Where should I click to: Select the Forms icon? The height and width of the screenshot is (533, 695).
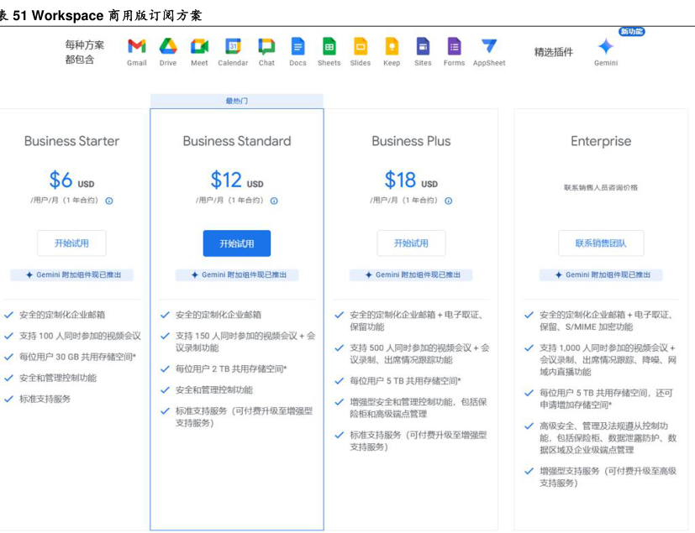455,46
